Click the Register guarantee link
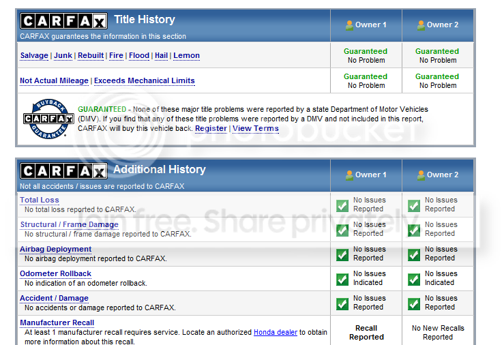Viewport: 504px width, 345px height. point(211,128)
